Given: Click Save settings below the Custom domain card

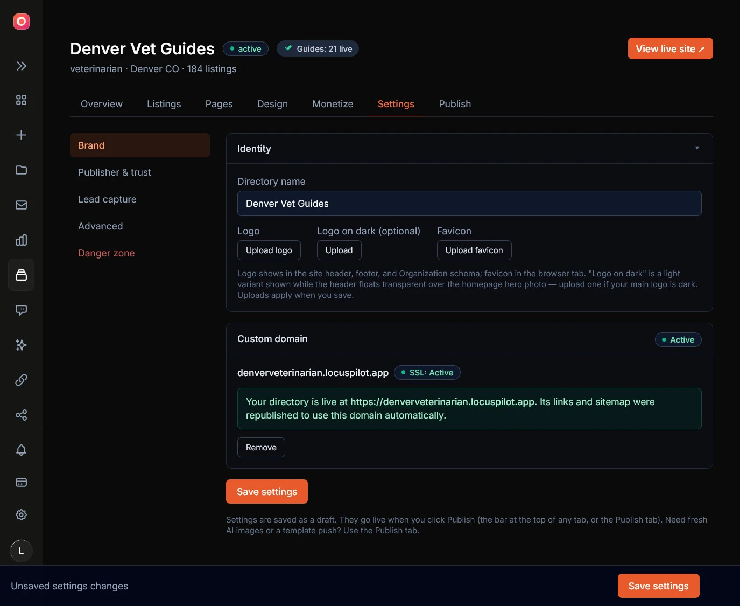Looking at the screenshot, I should coord(267,492).
